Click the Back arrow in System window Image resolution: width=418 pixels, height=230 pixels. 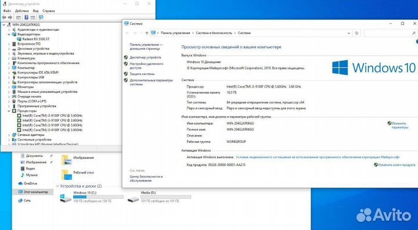tap(127, 33)
